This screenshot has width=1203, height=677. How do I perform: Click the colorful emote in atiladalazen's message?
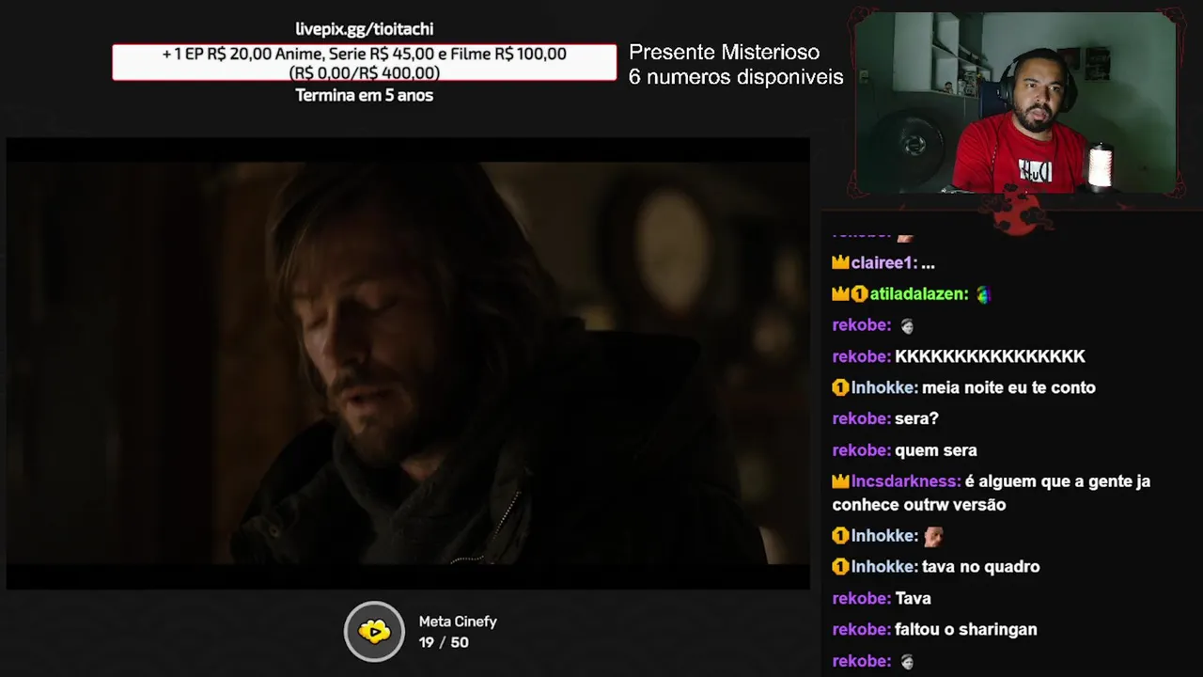tap(983, 294)
